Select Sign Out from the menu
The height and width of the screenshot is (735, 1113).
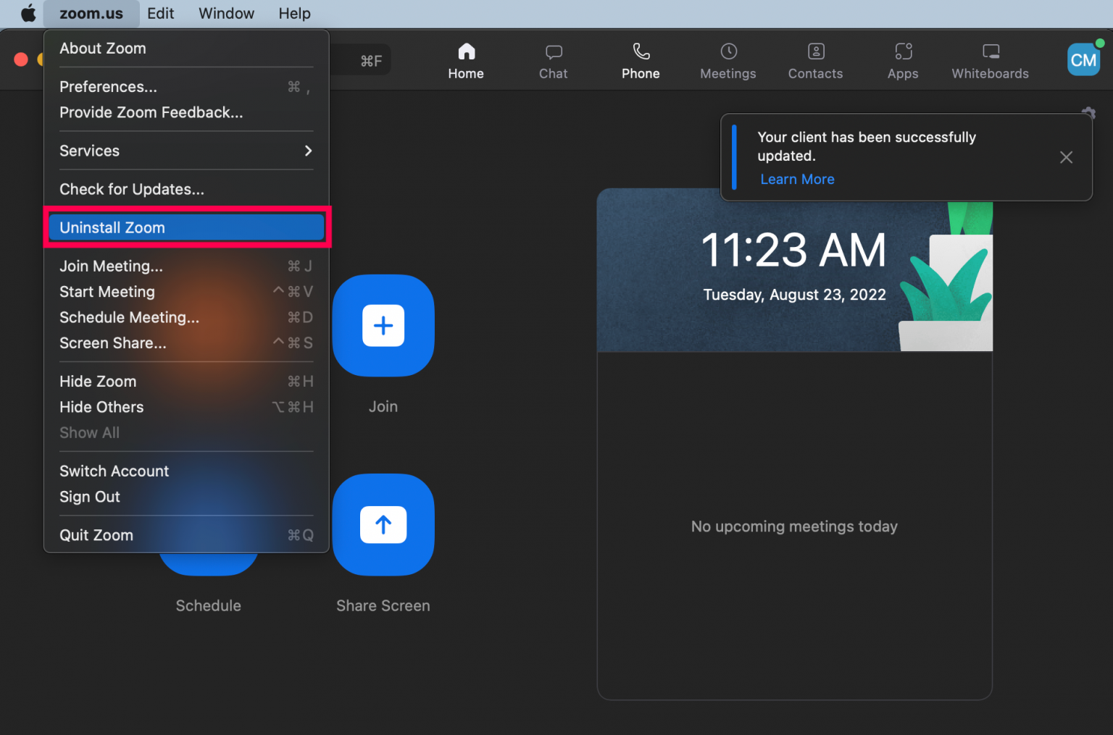(89, 497)
